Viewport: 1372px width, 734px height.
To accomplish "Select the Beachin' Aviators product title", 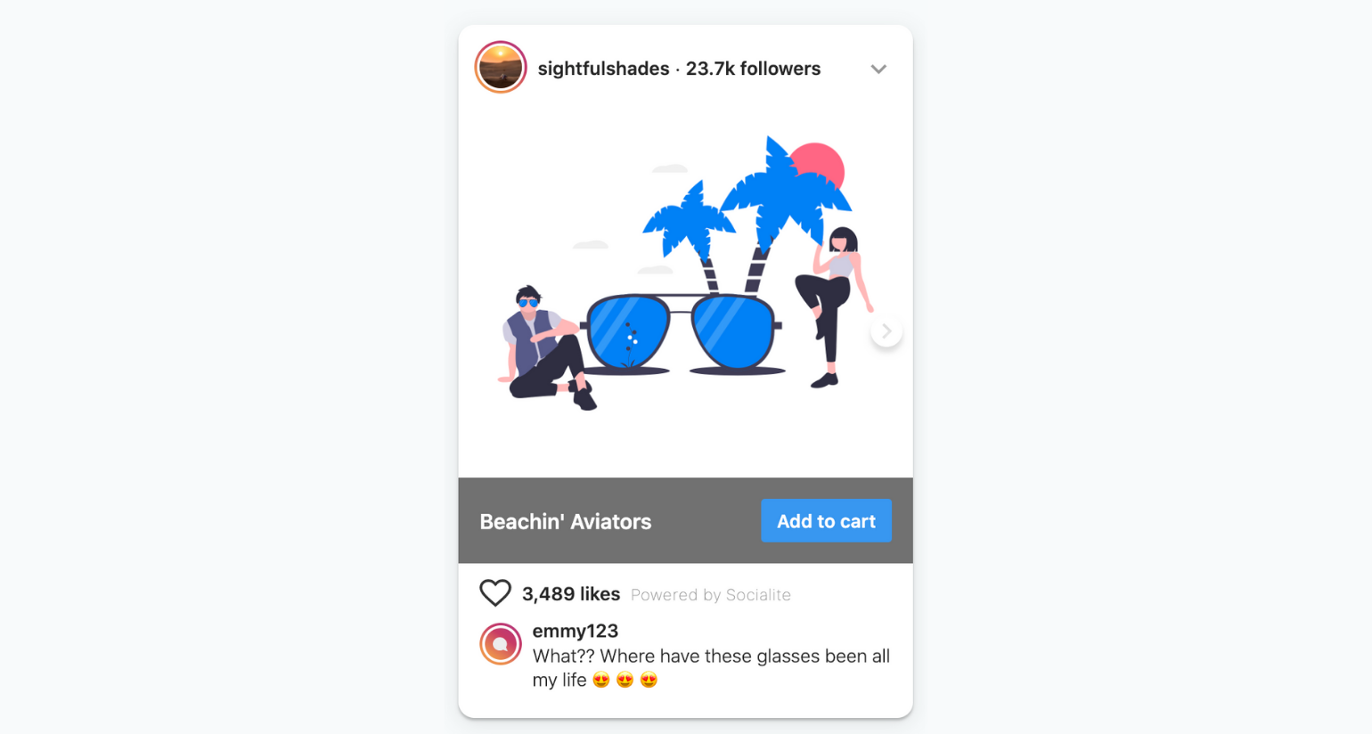I will point(566,521).
